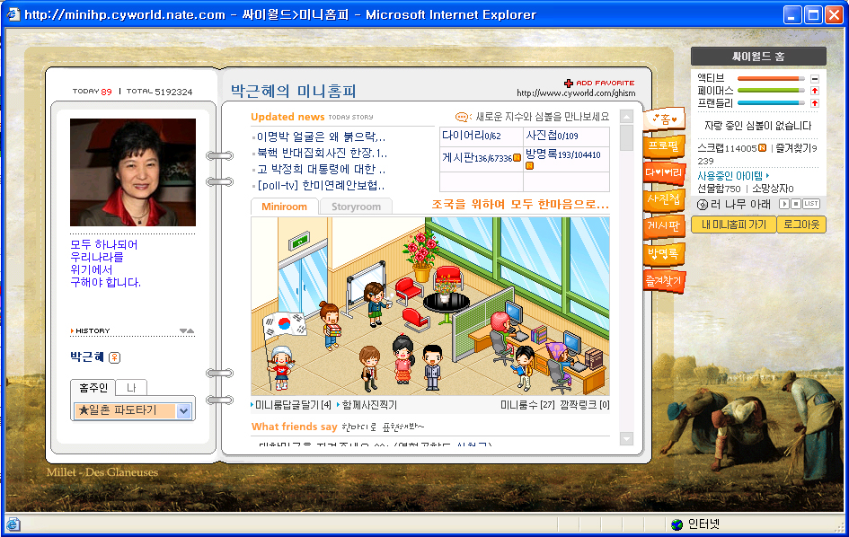Click the orange new-post icon beside 게시판
Viewport: 849px width, 537px height.
[x=517, y=158]
